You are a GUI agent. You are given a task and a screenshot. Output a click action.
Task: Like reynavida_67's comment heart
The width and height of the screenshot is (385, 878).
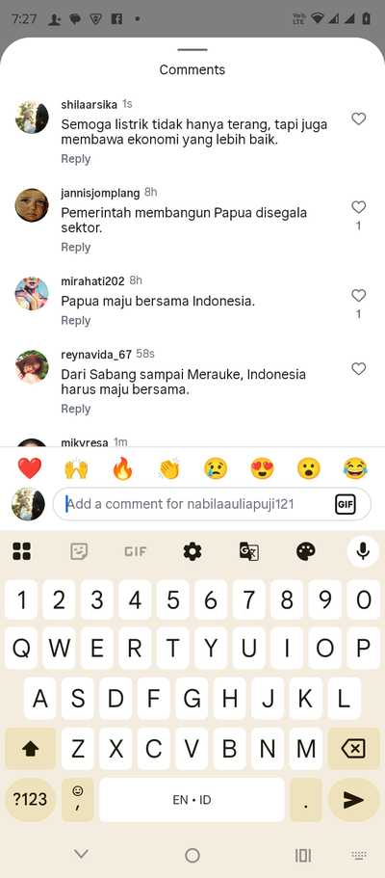click(358, 368)
